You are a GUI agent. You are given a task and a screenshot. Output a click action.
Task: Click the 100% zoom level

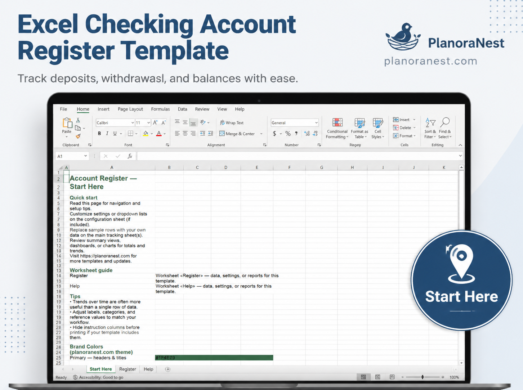click(x=454, y=377)
